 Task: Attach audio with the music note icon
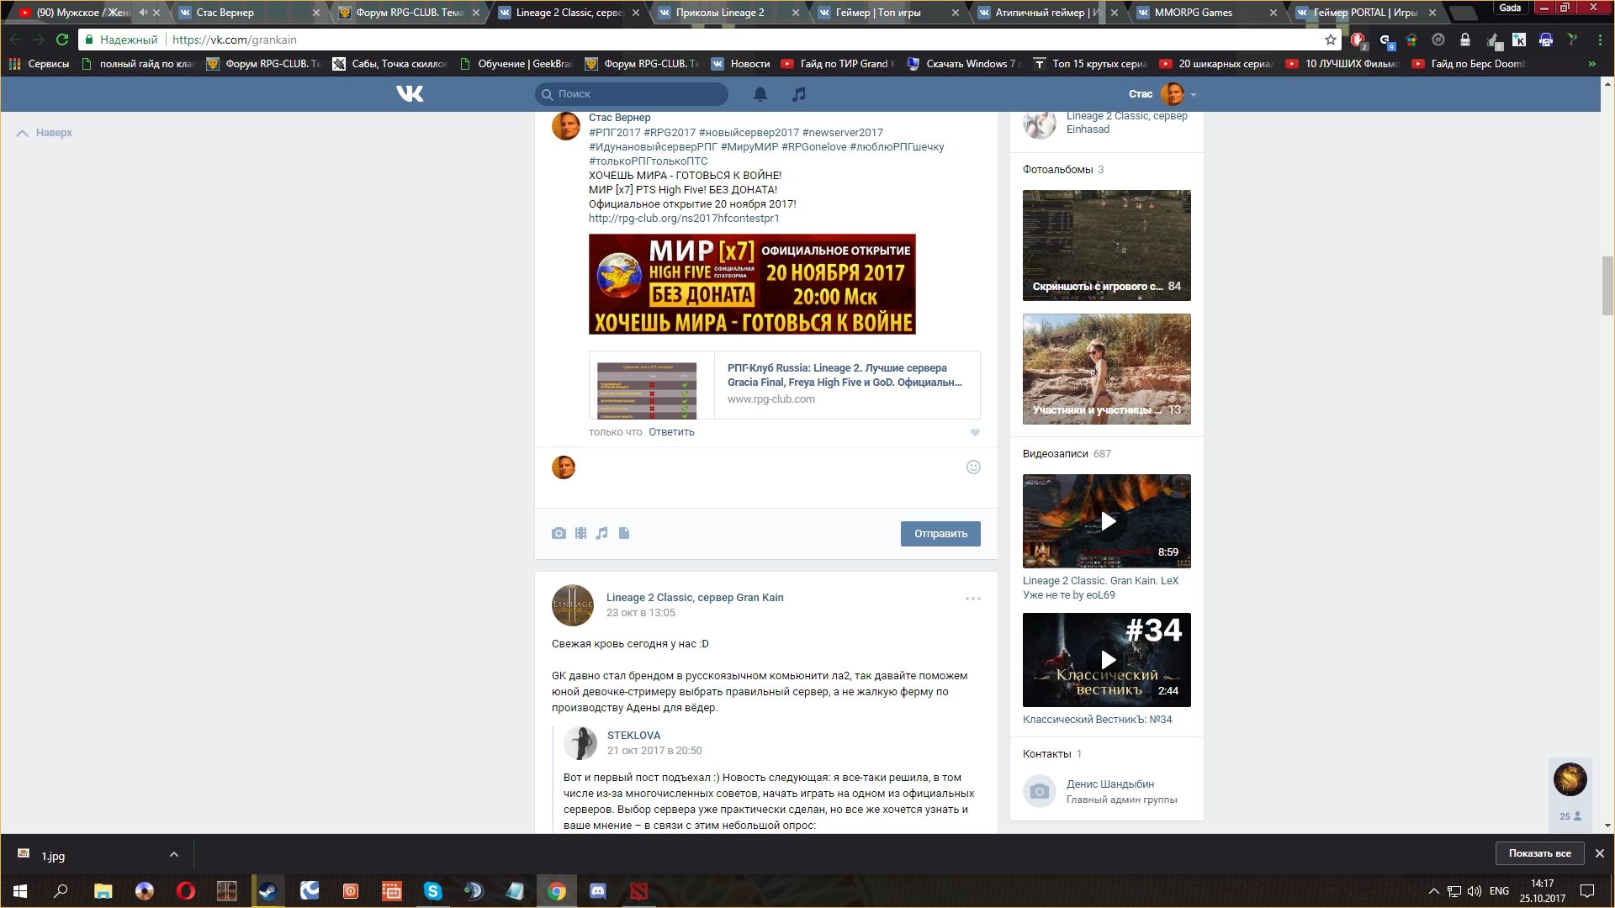pos(601,533)
